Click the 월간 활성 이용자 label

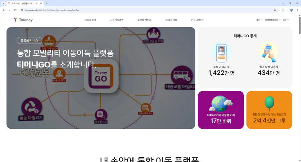pos(269,67)
